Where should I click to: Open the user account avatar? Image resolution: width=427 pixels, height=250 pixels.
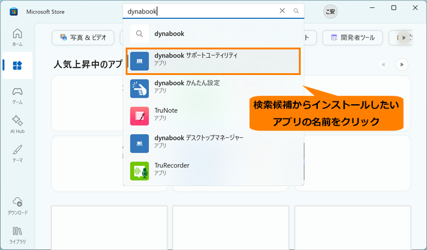tap(331, 12)
